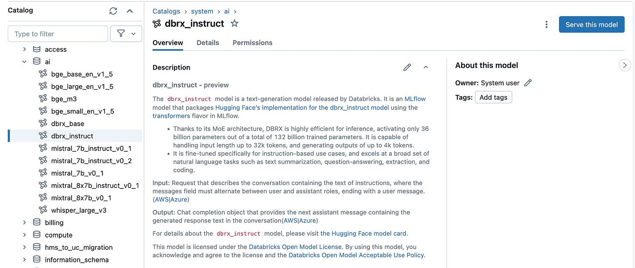Click the Add tags button
This screenshot has height=268, width=635.
[493, 97]
